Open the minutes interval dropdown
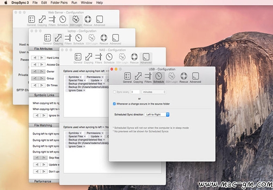The image size is (273, 190). (x=154, y=92)
